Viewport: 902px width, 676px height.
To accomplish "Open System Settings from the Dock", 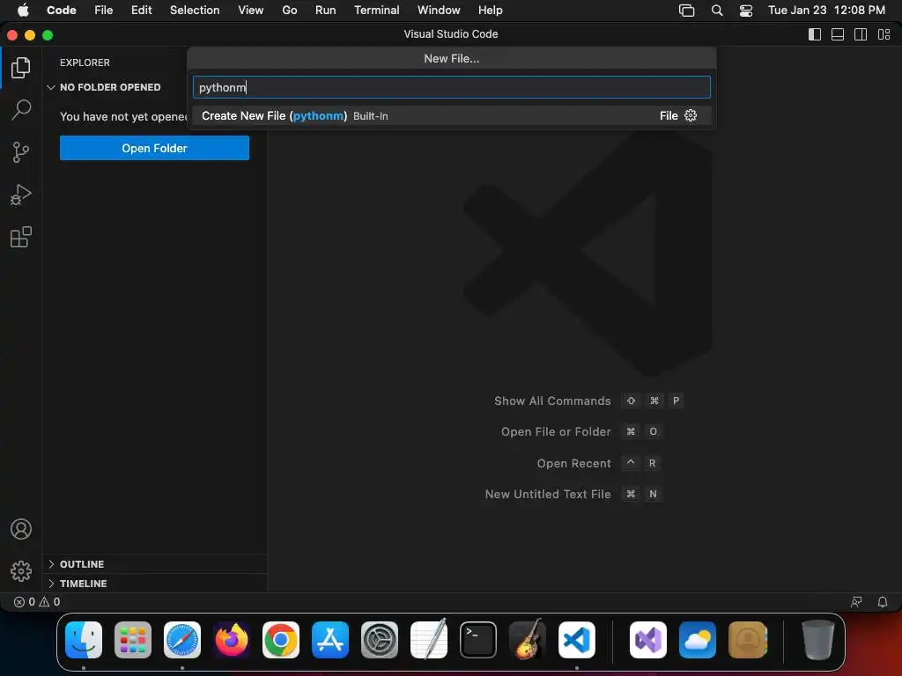I will pyautogui.click(x=380, y=640).
